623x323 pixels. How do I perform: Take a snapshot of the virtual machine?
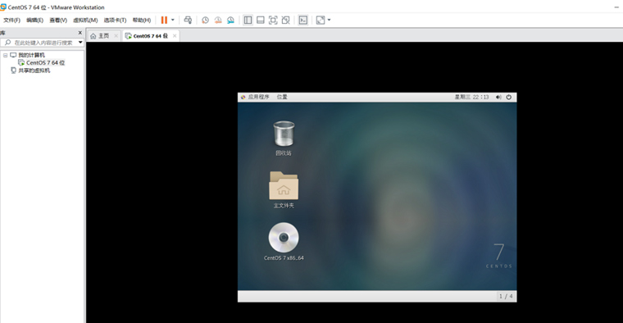(x=205, y=20)
